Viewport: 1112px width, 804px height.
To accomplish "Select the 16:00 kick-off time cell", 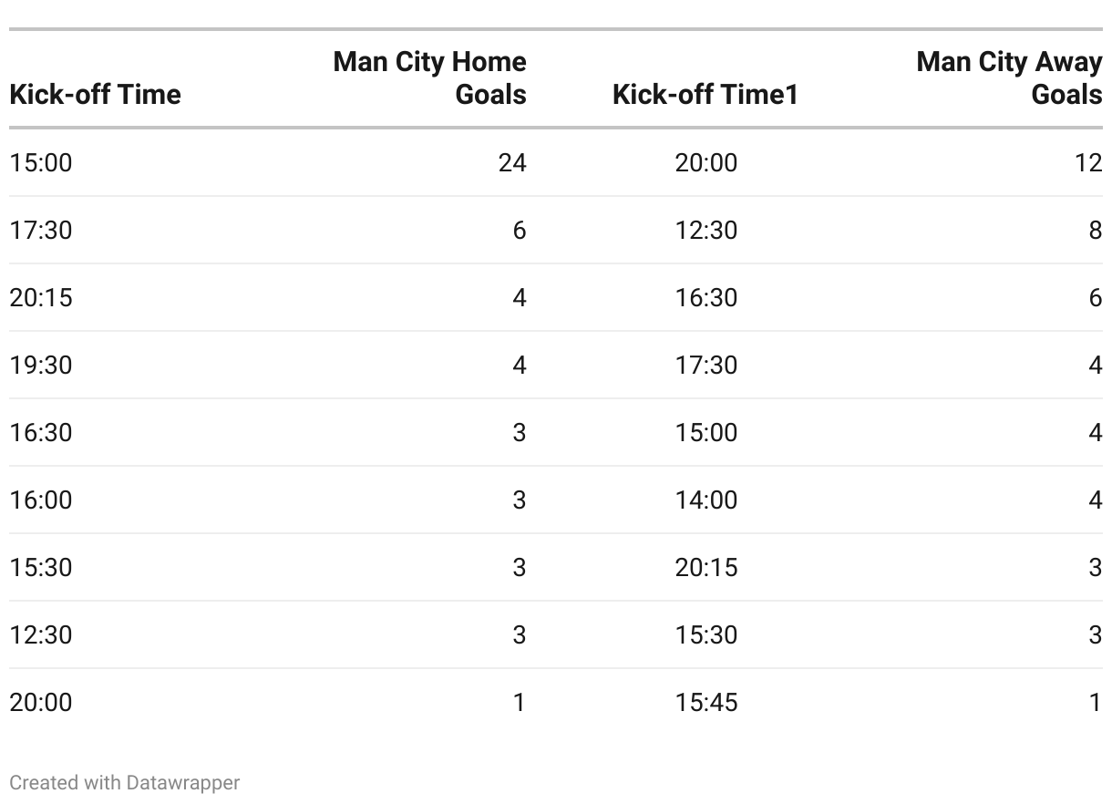I will coord(41,500).
